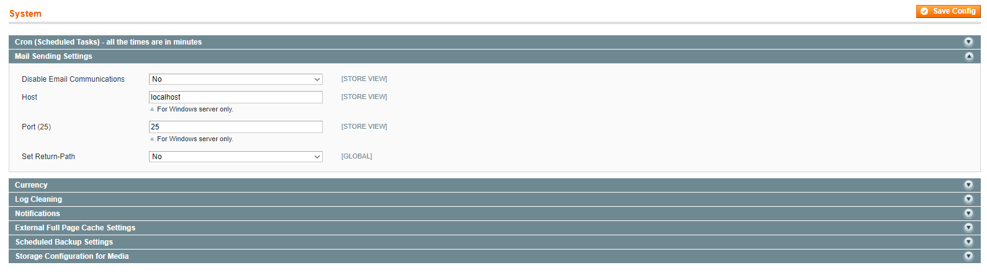Expand Scheduled Backup Settings arrow icon
The width and height of the screenshot is (987, 278).
[x=968, y=242]
